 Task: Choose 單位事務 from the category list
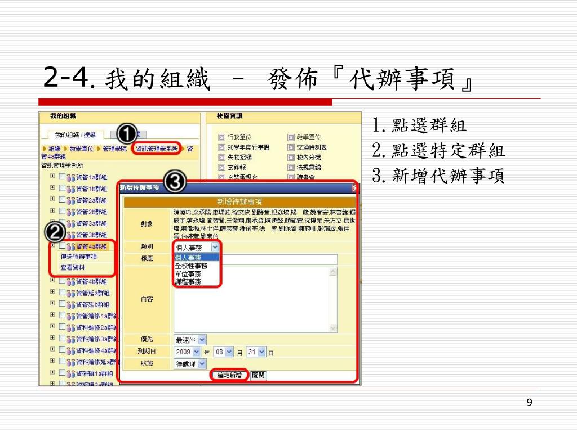point(197,274)
